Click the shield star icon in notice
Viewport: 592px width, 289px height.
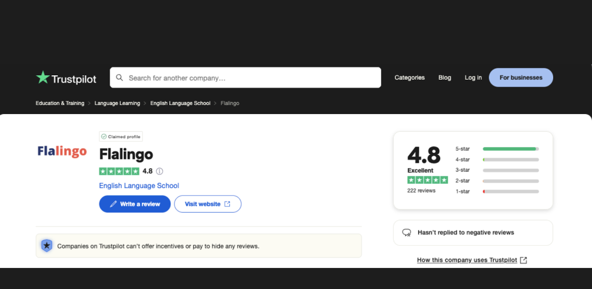(47, 246)
